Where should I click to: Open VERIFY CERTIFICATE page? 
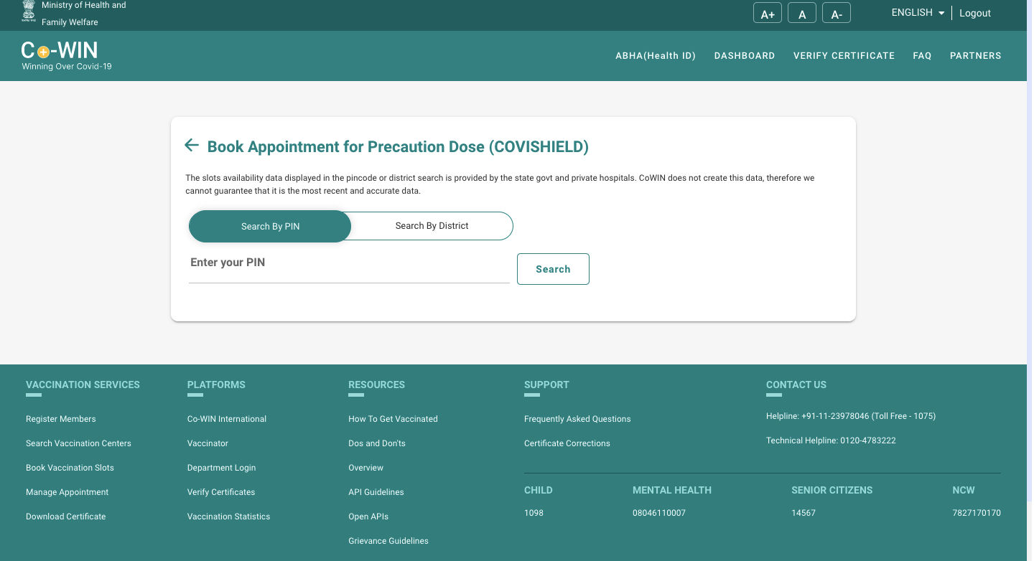pyautogui.click(x=844, y=55)
